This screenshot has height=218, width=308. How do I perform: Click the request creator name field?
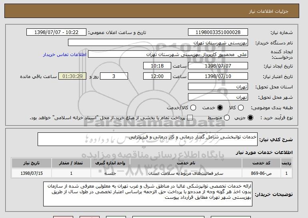168,54
